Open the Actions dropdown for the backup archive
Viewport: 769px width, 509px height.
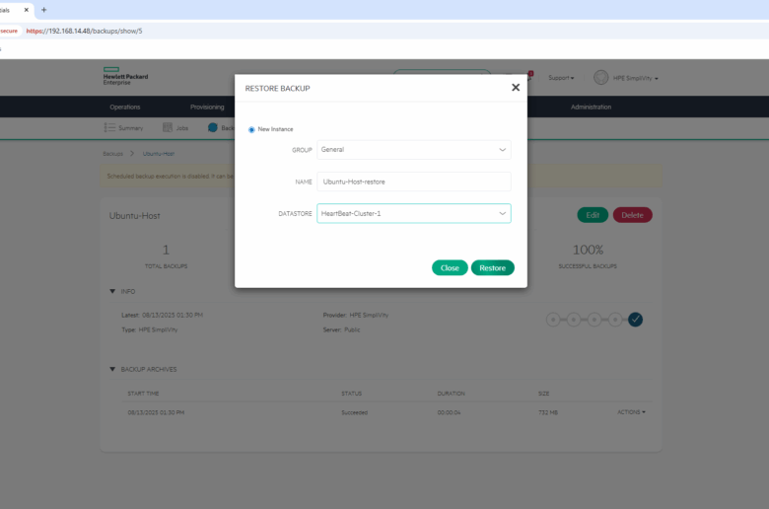pos(631,412)
